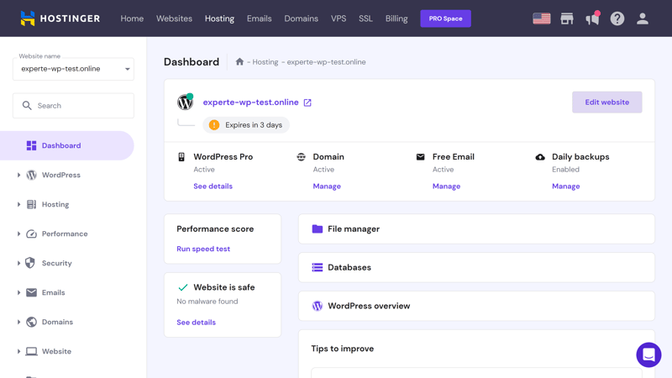Open the help question mark icon
672x378 pixels.
click(x=617, y=18)
